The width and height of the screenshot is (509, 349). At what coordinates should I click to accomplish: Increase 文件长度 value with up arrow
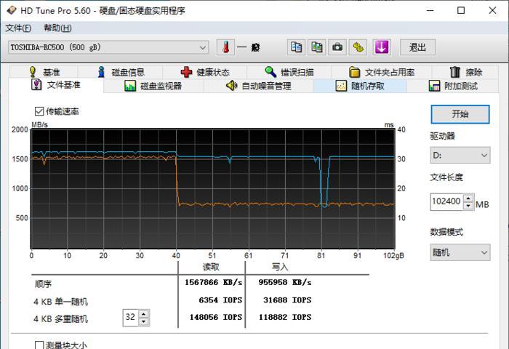click(x=468, y=198)
